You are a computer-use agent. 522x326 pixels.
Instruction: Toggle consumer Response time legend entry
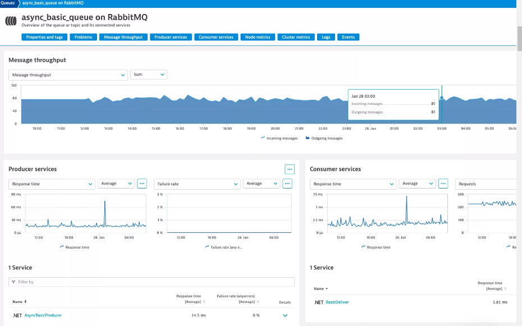(376, 247)
